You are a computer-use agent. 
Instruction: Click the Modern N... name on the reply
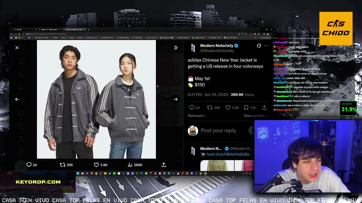211,149
